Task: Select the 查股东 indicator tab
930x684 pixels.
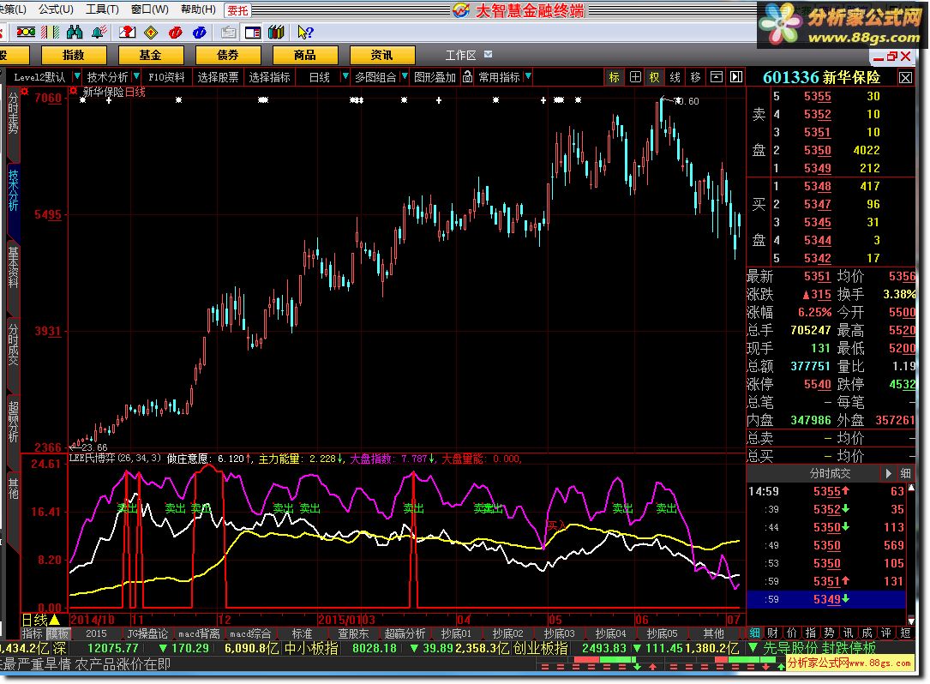Action: [353, 633]
